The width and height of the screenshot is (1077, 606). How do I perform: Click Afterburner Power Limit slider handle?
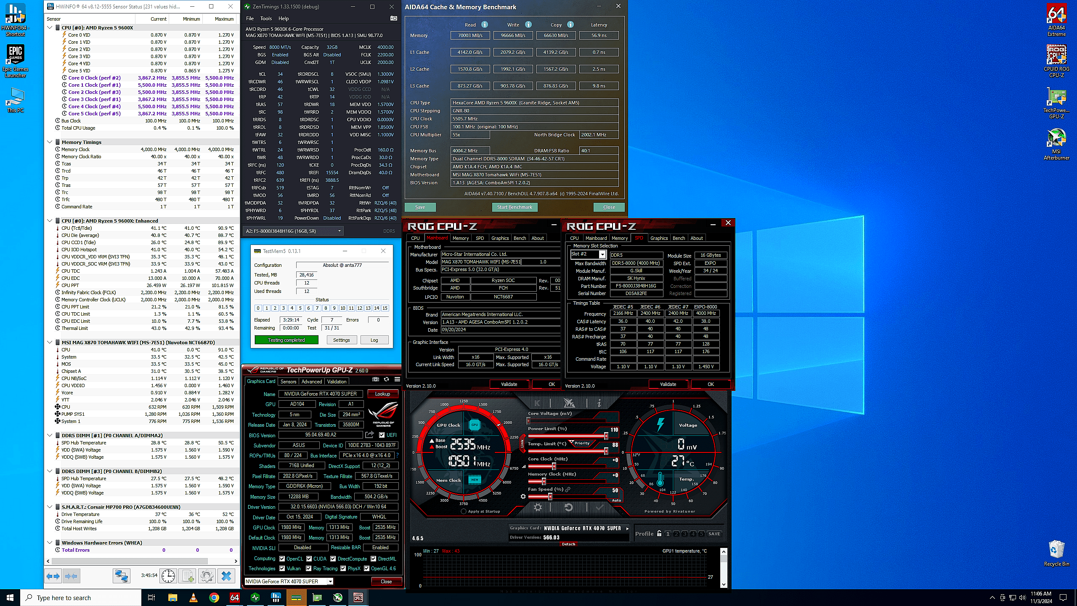click(606, 436)
